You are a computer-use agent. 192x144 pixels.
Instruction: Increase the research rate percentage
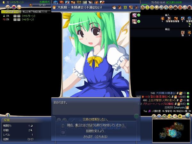pos(15,15)
